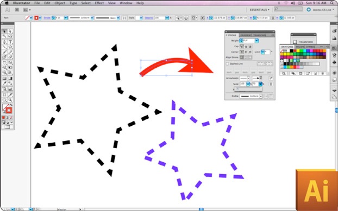338x211 pixels.
Task: Choose the round corner join option
Action: (x=246, y=52)
